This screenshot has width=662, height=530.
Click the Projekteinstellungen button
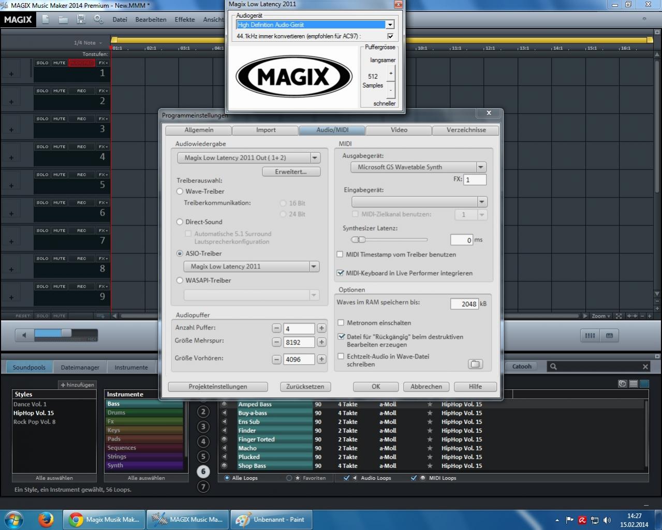[x=218, y=386]
